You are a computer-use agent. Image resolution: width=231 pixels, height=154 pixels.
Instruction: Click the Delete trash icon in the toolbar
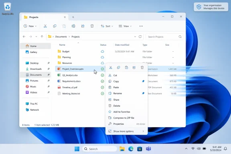[x=92, y=26]
